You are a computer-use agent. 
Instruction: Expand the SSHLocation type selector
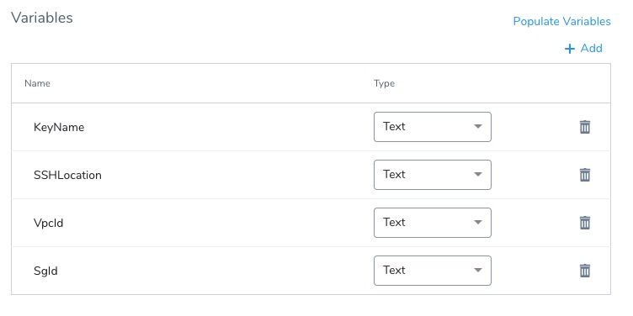pos(433,175)
